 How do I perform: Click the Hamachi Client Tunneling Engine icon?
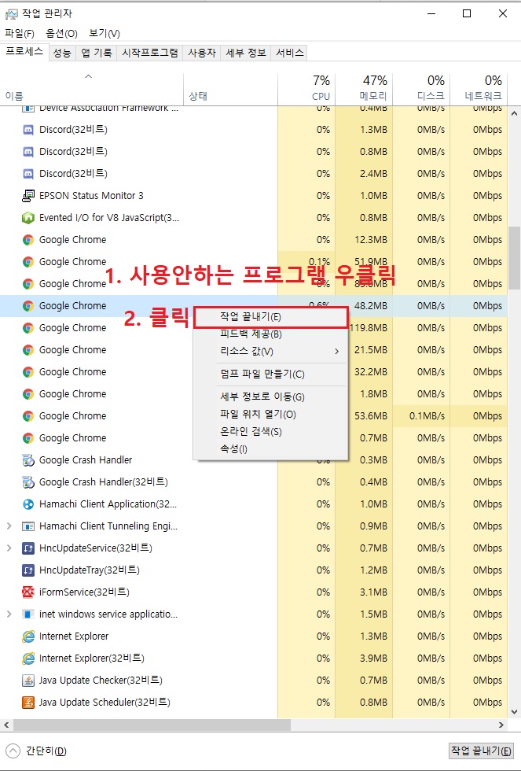tap(28, 526)
